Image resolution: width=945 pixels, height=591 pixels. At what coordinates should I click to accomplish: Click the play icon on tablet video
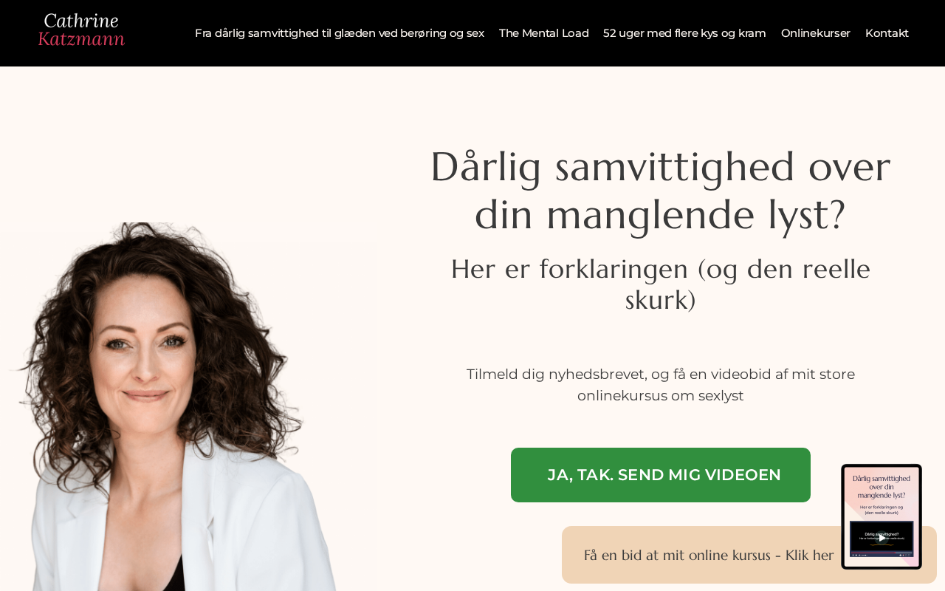tap(882, 538)
